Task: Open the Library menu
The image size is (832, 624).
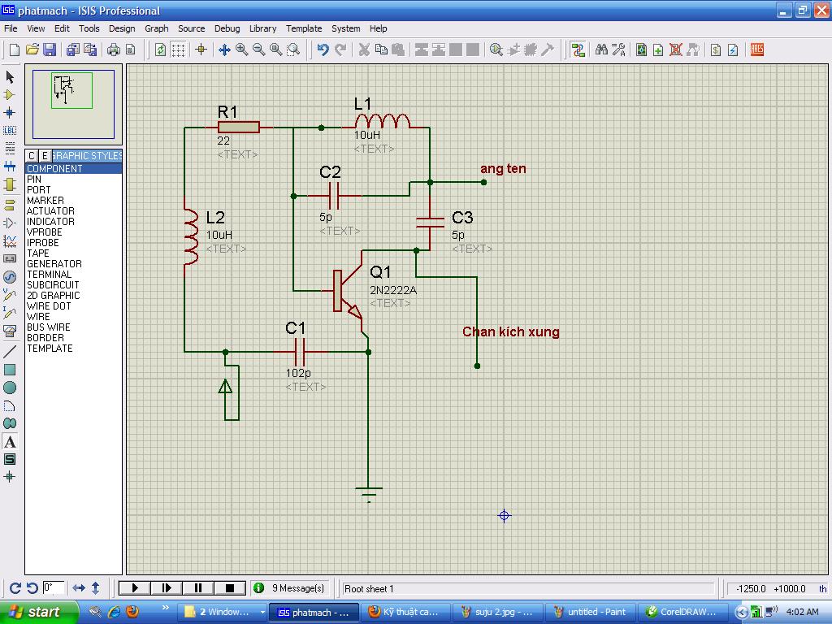Action: pos(262,28)
